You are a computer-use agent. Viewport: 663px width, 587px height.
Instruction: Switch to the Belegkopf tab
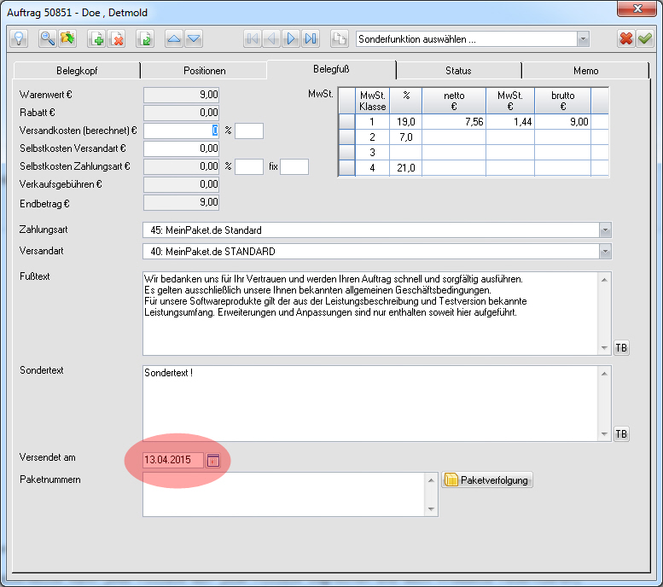point(77,71)
